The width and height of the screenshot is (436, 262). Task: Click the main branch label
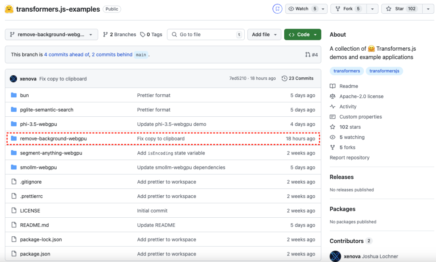141,55
